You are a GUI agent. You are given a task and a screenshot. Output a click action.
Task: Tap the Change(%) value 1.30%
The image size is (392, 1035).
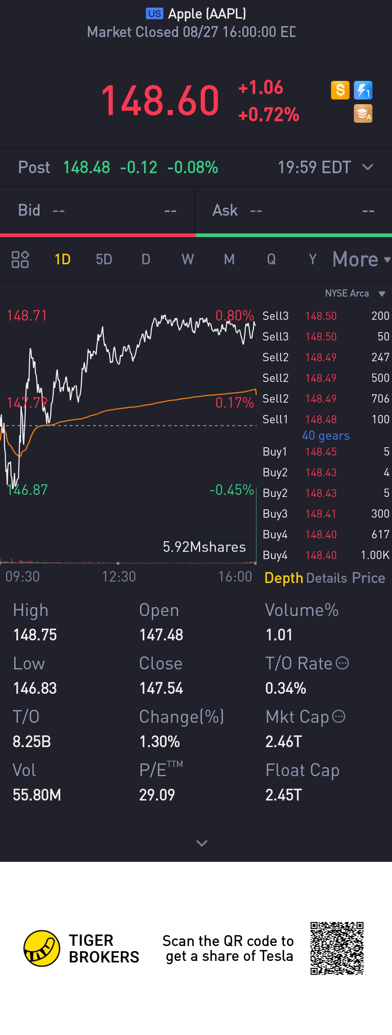tap(159, 742)
